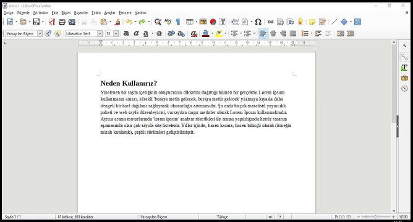The width and height of the screenshot is (413, 222).
Task: Expand the font size 12 dropdown
Action: (116, 34)
